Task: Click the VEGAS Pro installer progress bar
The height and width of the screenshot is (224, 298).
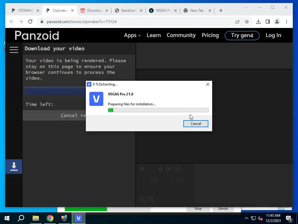Action: coord(158,110)
